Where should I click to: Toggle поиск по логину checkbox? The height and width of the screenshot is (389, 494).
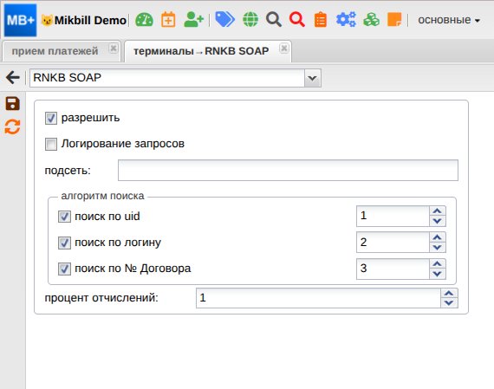pyautogui.click(x=64, y=243)
